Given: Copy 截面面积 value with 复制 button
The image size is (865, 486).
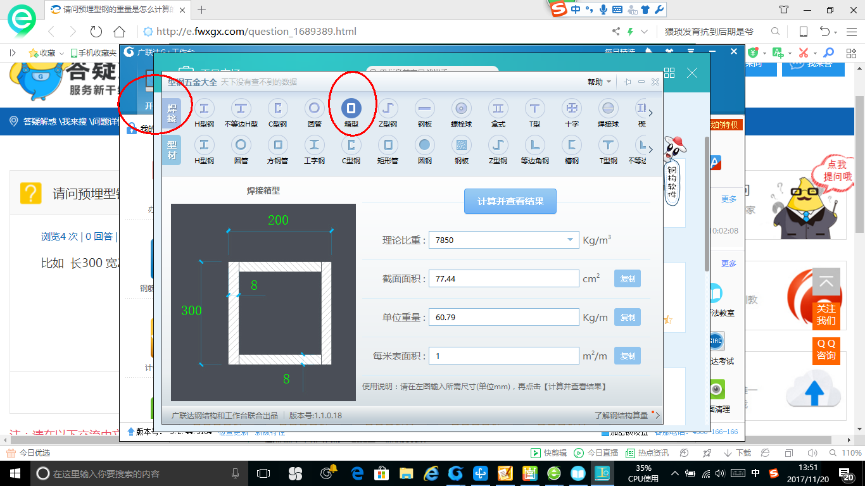Looking at the screenshot, I should coord(628,278).
